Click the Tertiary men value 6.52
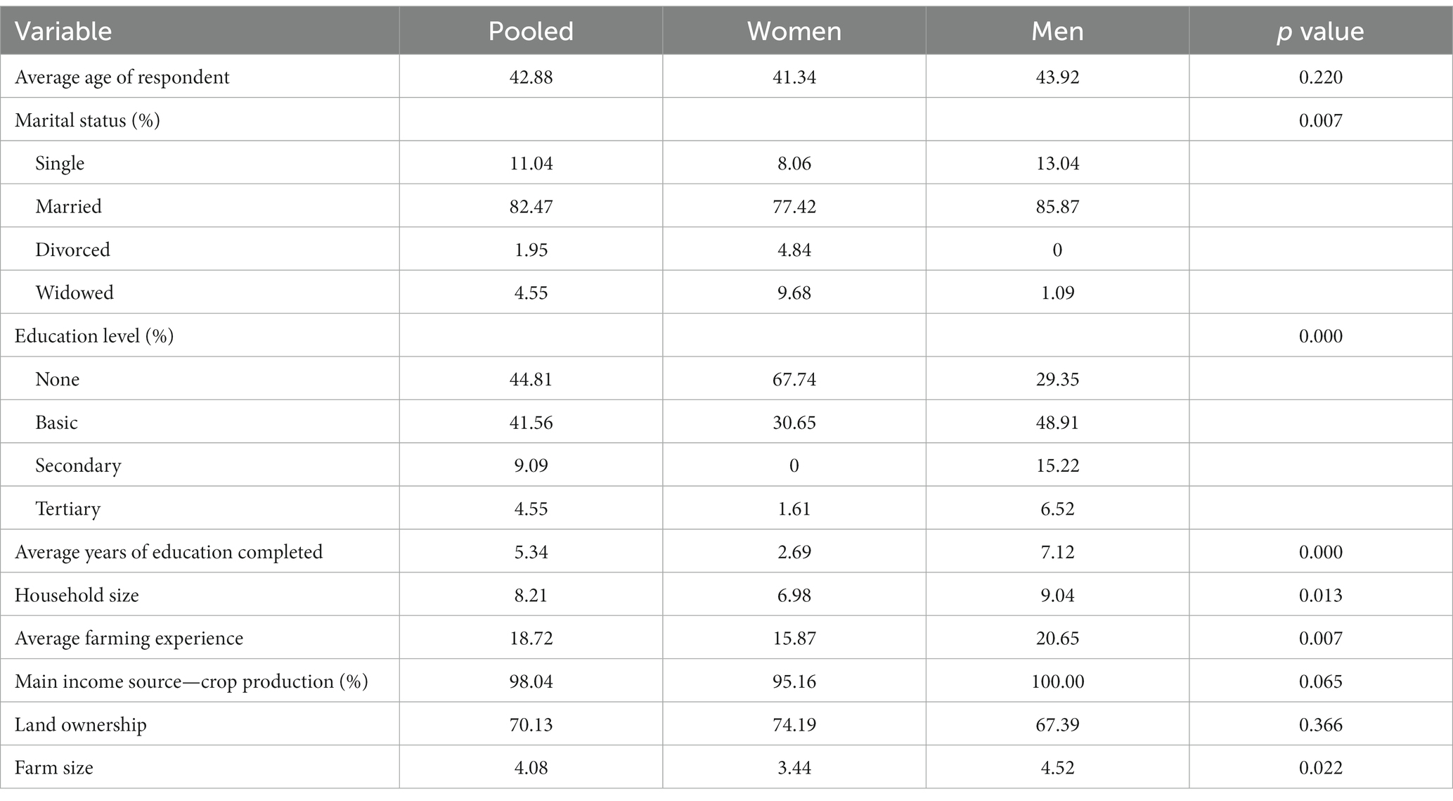 pos(1057,509)
